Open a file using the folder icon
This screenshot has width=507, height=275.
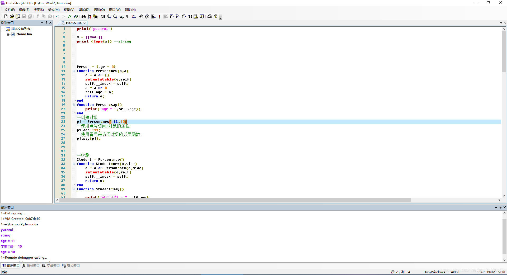click(x=12, y=16)
